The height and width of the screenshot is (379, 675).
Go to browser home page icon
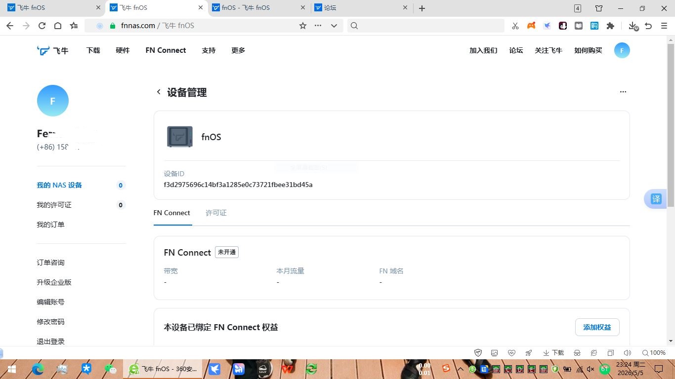click(58, 26)
